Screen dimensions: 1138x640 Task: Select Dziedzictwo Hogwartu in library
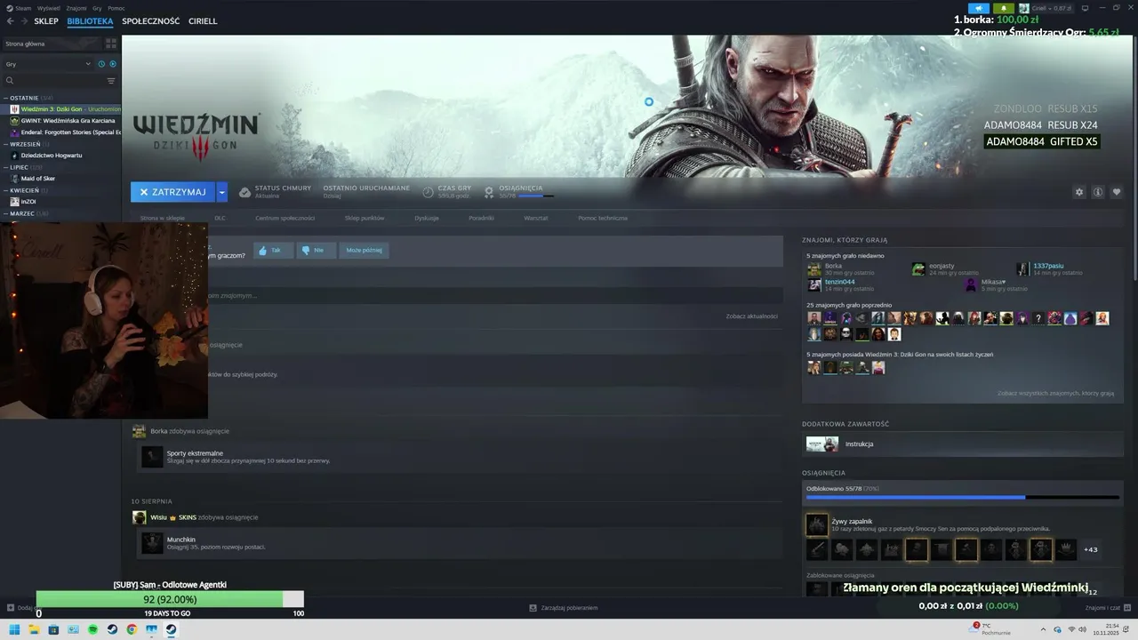[51, 156]
